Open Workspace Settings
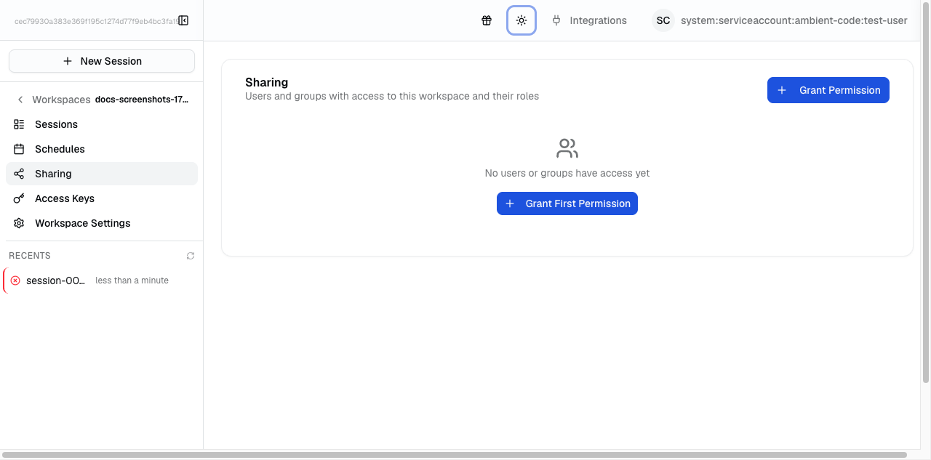 [82, 223]
